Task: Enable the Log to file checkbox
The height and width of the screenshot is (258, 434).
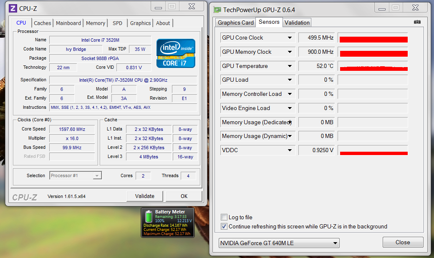Action: (224, 217)
